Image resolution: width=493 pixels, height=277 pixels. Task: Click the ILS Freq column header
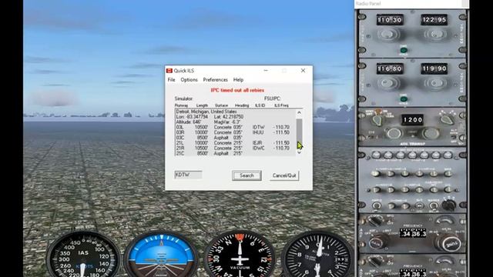[281, 105]
